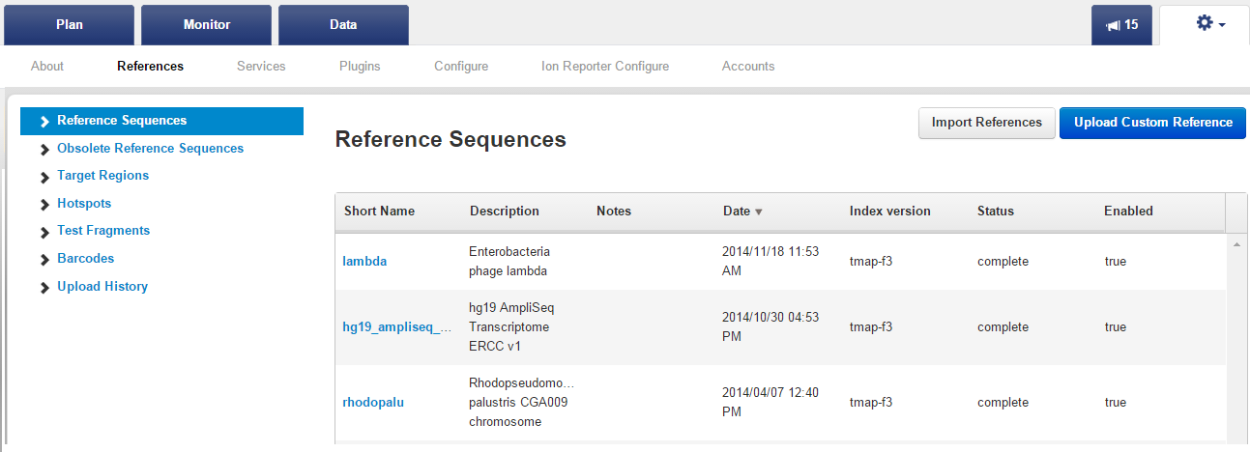Click the Import References button
This screenshot has height=452, width=1250.
pyautogui.click(x=987, y=123)
